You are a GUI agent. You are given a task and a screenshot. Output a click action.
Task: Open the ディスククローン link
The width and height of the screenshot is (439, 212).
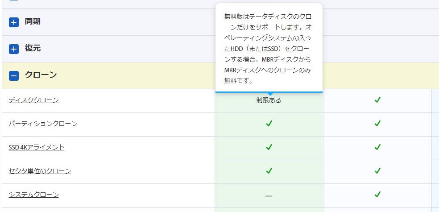point(33,100)
